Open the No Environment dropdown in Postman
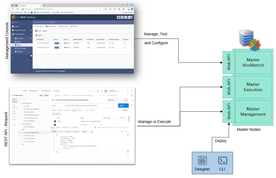The width and height of the screenshot is (276, 178). pos(118,95)
